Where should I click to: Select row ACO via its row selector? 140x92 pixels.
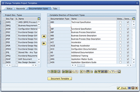click(x=49, y=49)
